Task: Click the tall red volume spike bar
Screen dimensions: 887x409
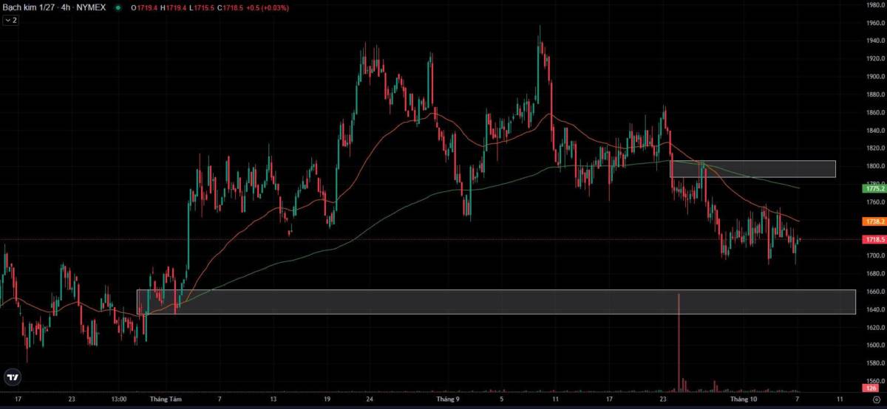Action: [679, 342]
